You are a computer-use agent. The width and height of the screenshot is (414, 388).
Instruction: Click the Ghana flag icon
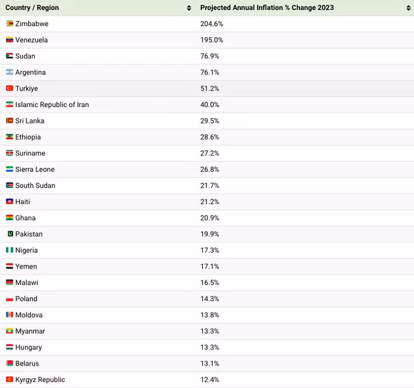pos(9,218)
